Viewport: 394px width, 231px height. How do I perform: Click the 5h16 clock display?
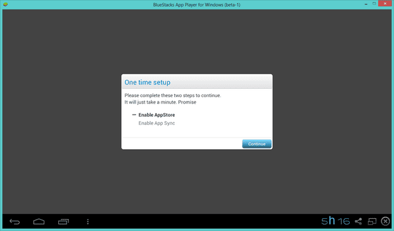point(336,221)
